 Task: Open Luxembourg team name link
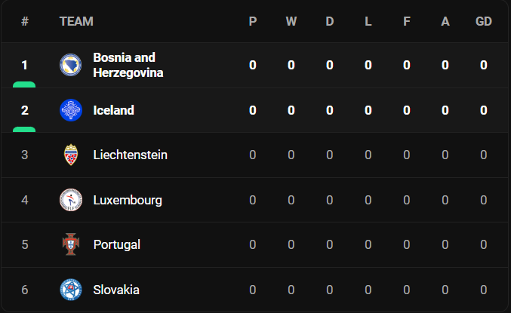[128, 200]
